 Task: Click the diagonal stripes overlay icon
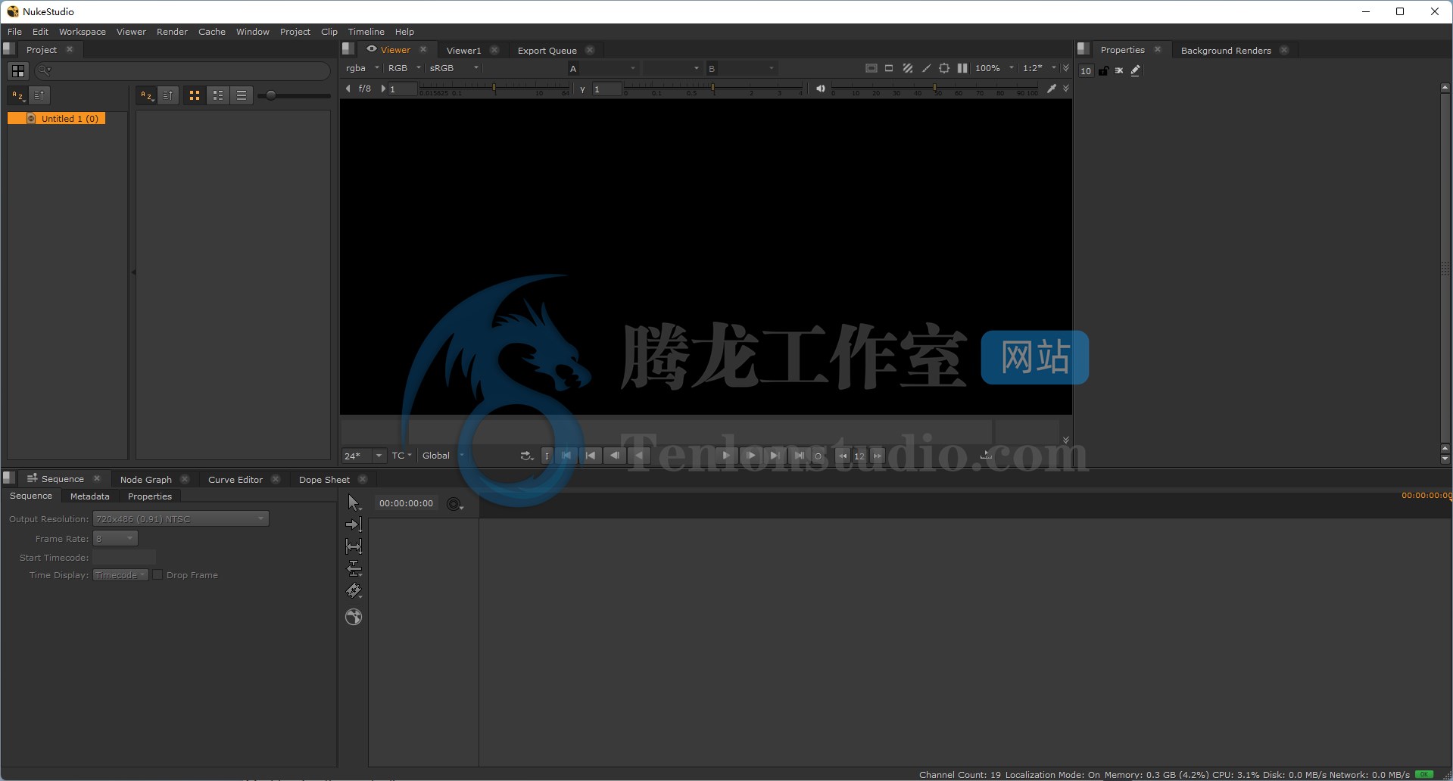click(x=907, y=68)
